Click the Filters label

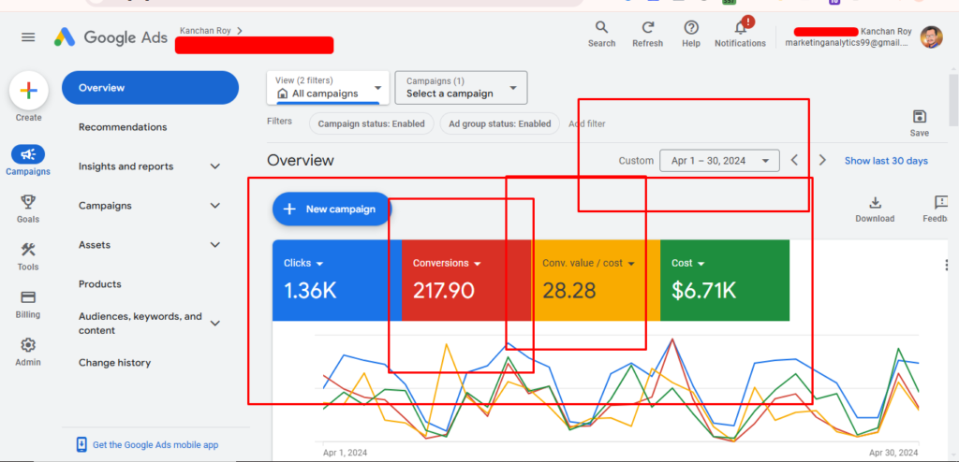(x=279, y=121)
